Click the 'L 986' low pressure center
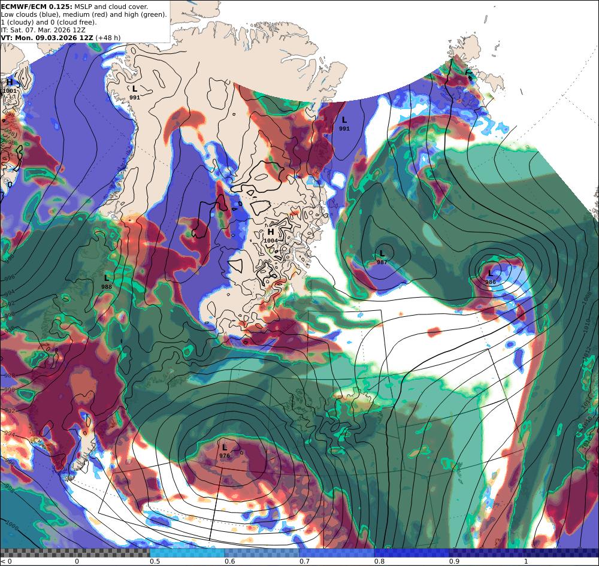This screenshot has height=566, width=599. (x=491, y=277)
